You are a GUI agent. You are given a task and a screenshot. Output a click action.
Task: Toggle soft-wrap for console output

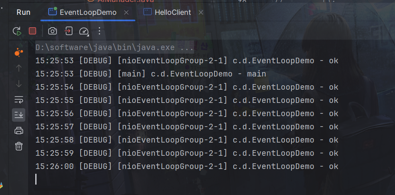[18, 99]
